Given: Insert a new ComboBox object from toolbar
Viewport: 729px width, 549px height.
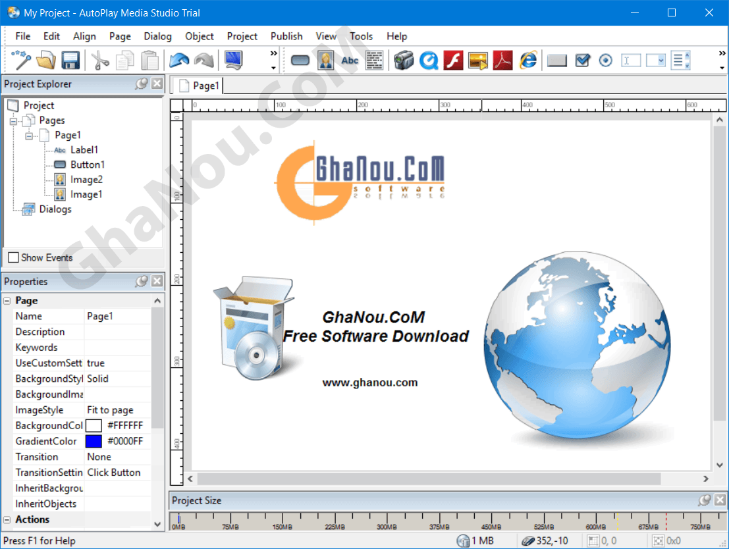Looking at the screenshot, I should click(655, 61).
